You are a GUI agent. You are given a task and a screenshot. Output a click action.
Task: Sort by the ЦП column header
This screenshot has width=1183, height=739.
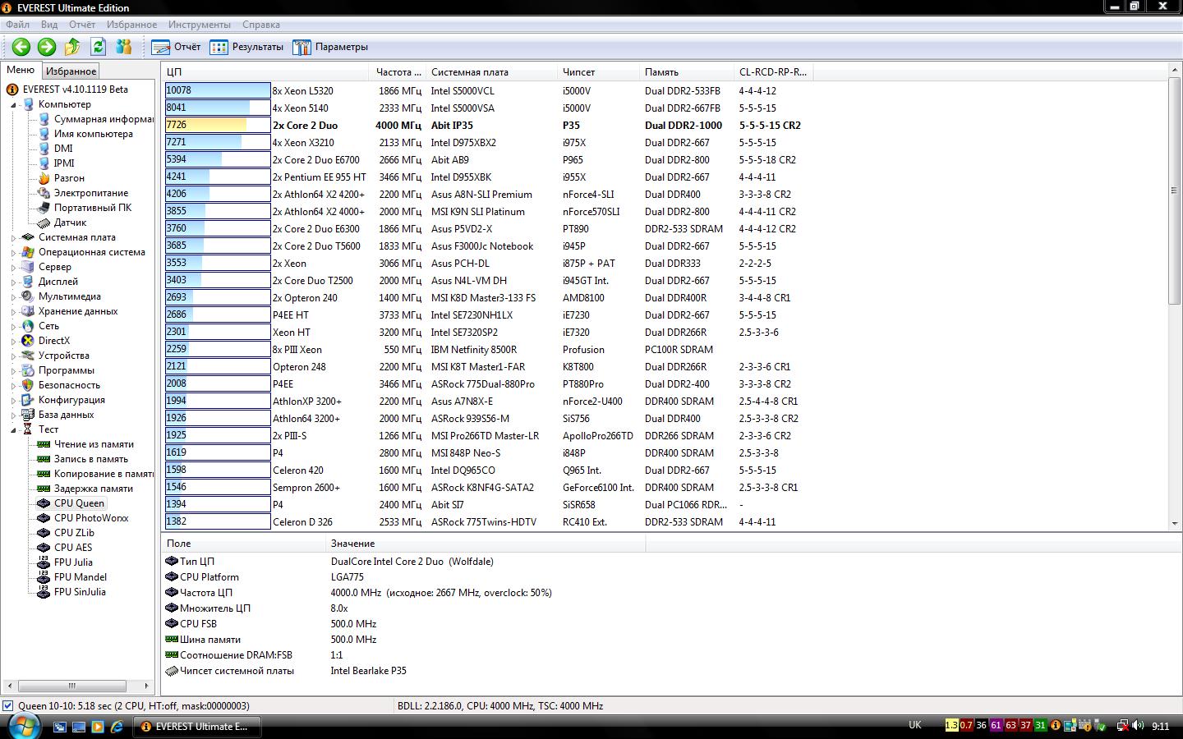(265, 72)
